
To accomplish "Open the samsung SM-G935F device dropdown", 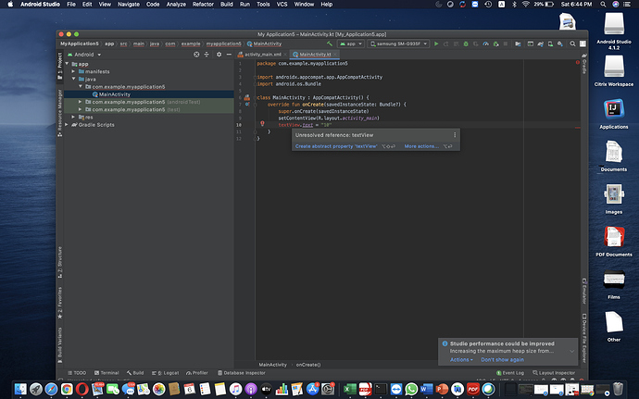I will click(398, 44).
